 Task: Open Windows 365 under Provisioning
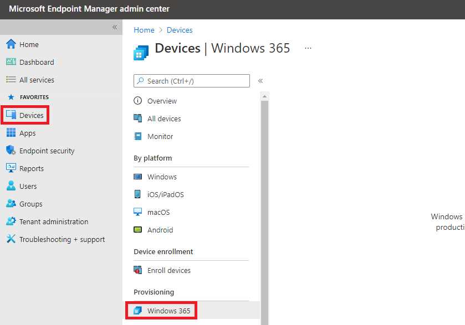(x=167, y=311)
